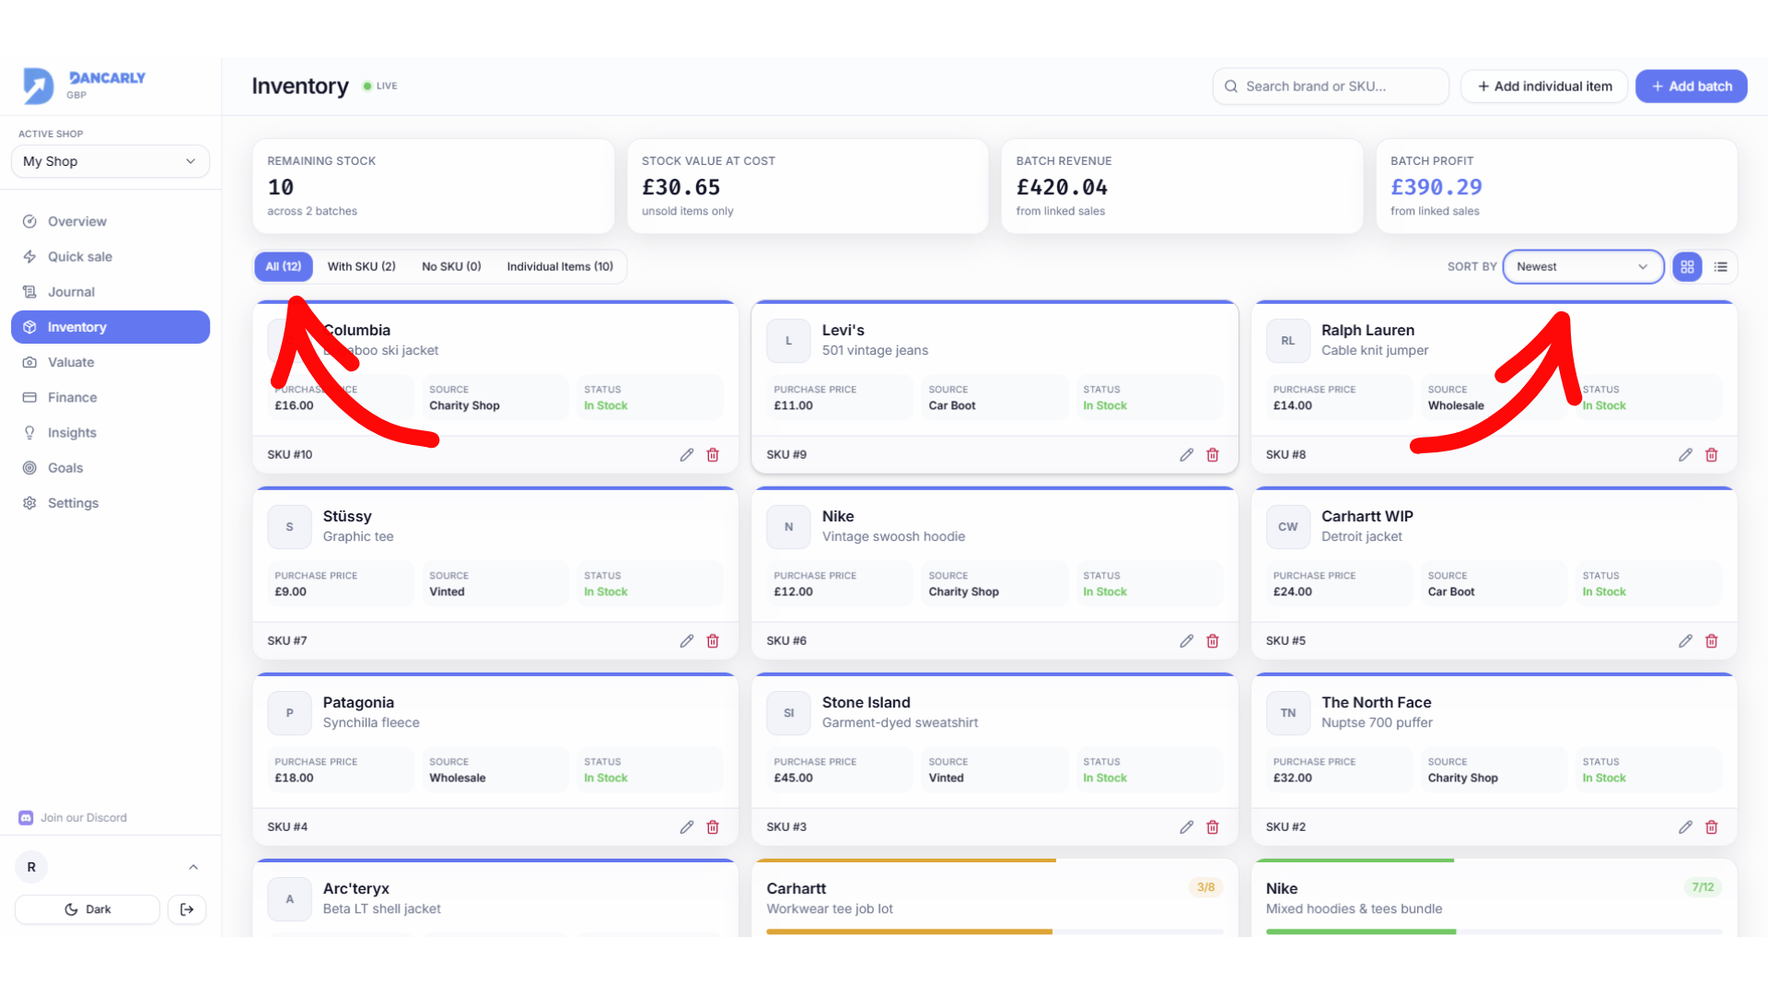The width and height of the screenshot is (1768, 995).
Task: Expand the My Shop selector
Action: pyautogui.click(x=110, y=161)
